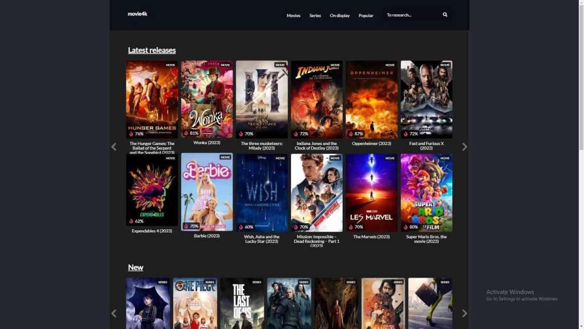Open the Mission: Impossible poster
The height and width of the screenshot is (329, 584).
pos(317,193)
